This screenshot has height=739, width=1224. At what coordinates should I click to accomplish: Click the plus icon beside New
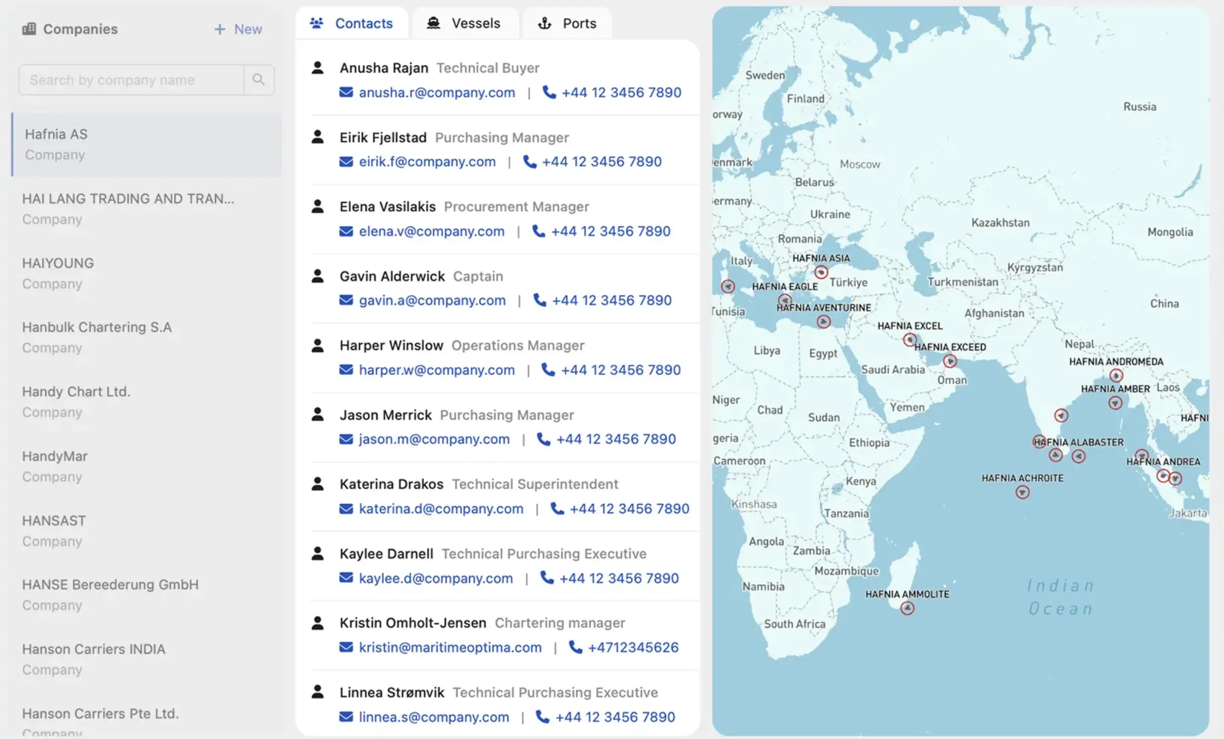[219, 29]
